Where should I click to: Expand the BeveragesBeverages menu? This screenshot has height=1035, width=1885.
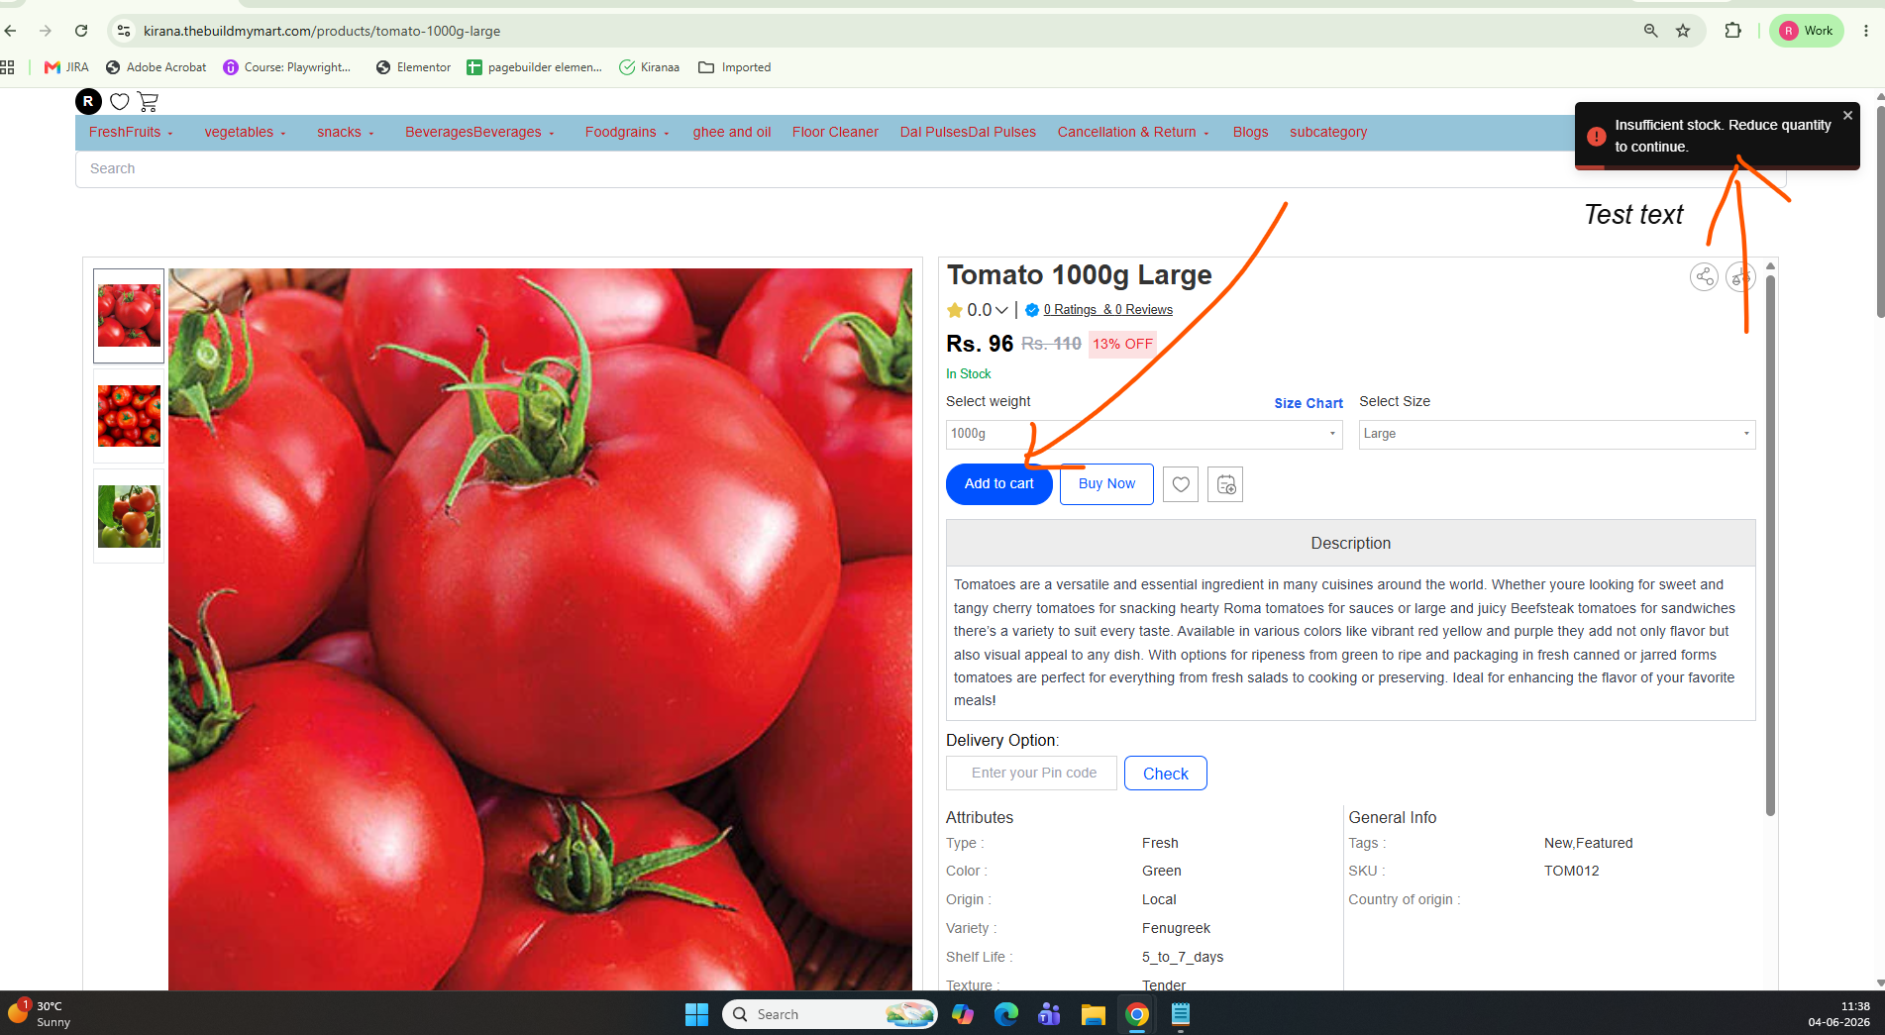479,133
